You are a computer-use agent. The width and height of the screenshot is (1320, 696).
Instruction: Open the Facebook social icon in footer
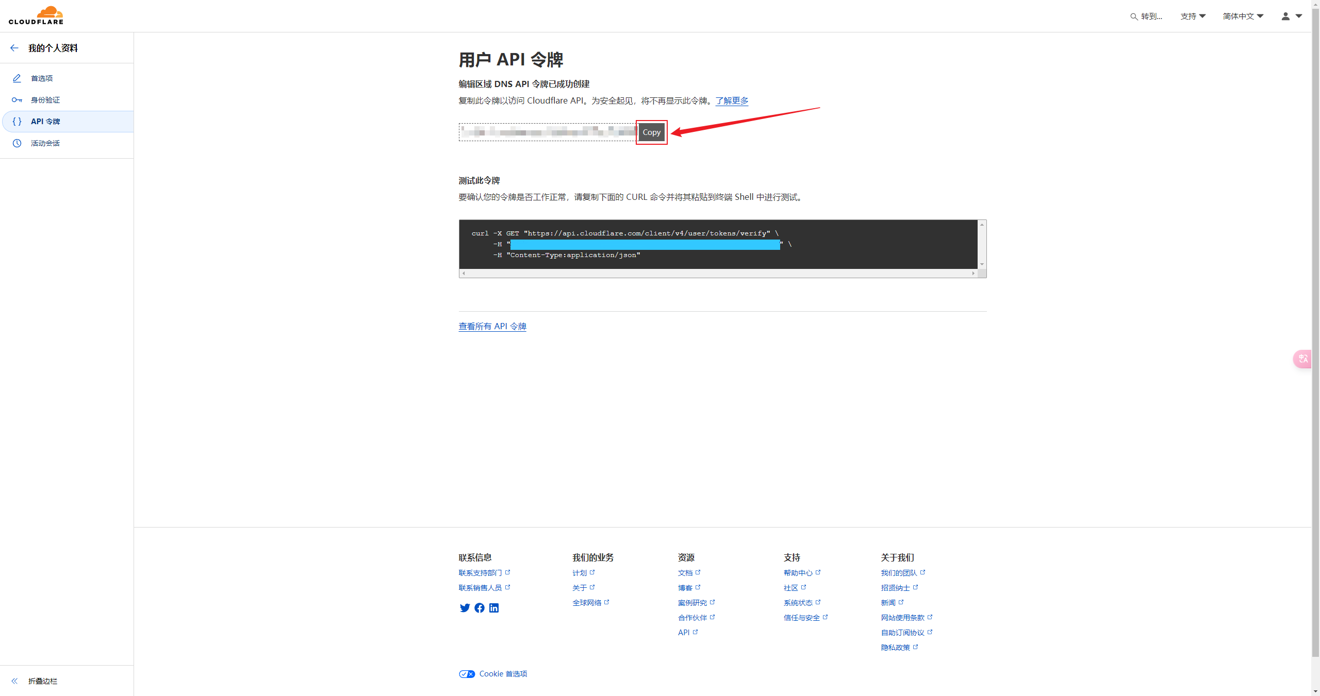[480, 608]
